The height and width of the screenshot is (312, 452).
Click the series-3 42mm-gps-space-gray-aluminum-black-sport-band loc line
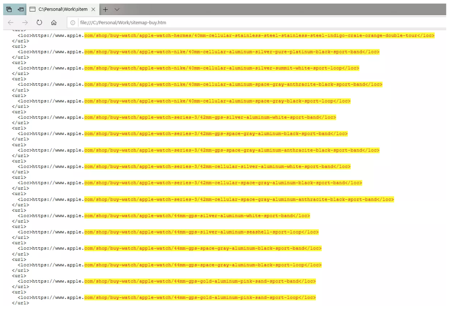click(x=183, y=134)
